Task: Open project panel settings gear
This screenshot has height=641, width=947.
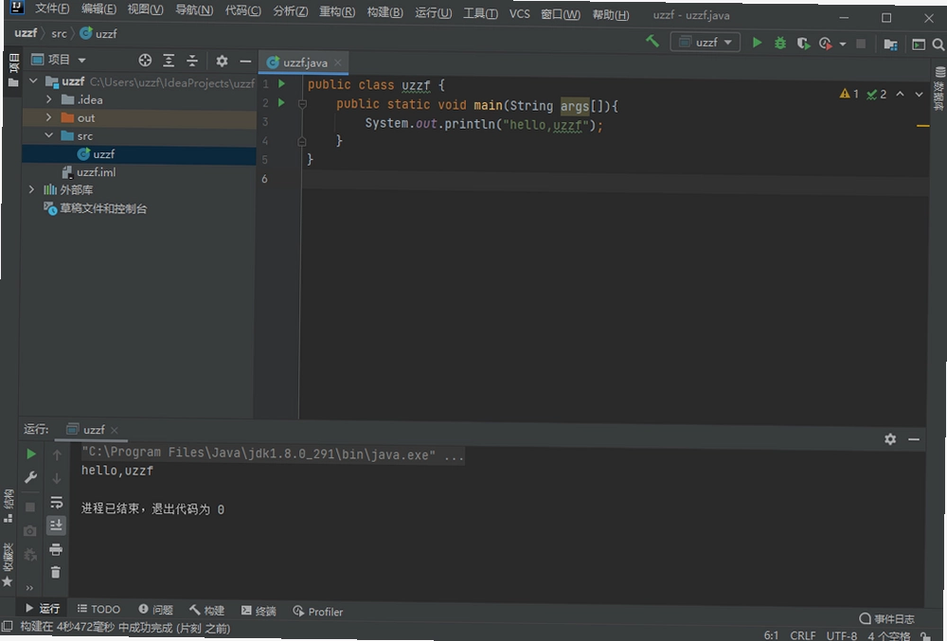Action: pos(222,61)
